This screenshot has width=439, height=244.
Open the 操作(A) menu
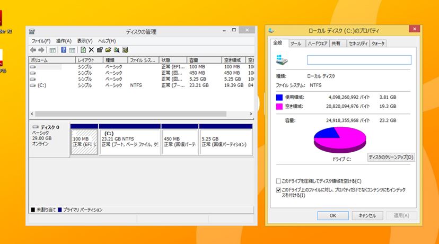click(x=64, y=41)
